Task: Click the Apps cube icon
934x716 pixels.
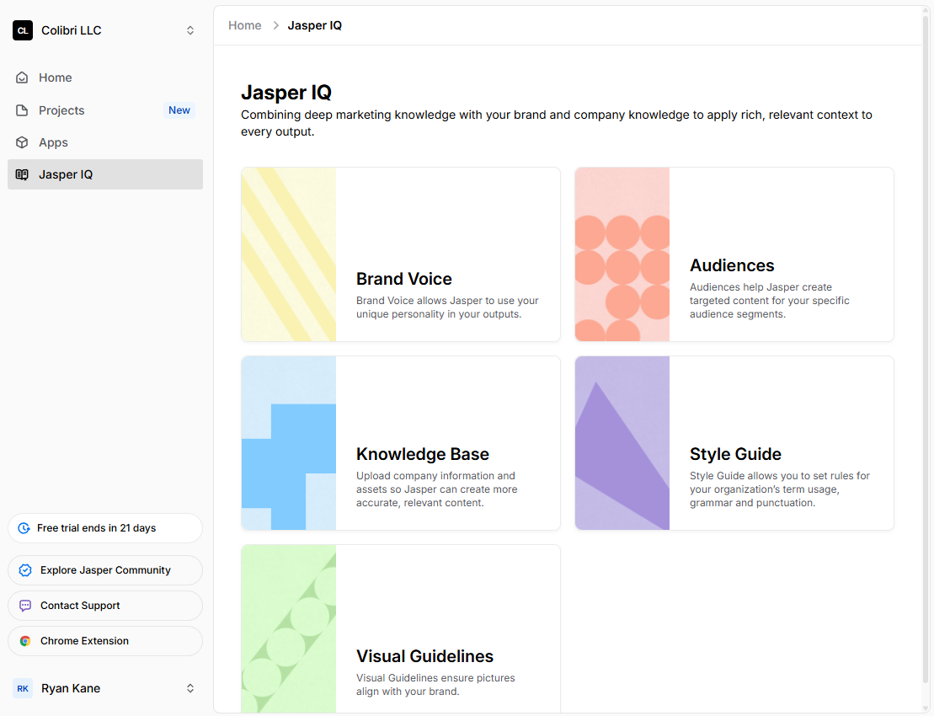Action: point(22,142)
